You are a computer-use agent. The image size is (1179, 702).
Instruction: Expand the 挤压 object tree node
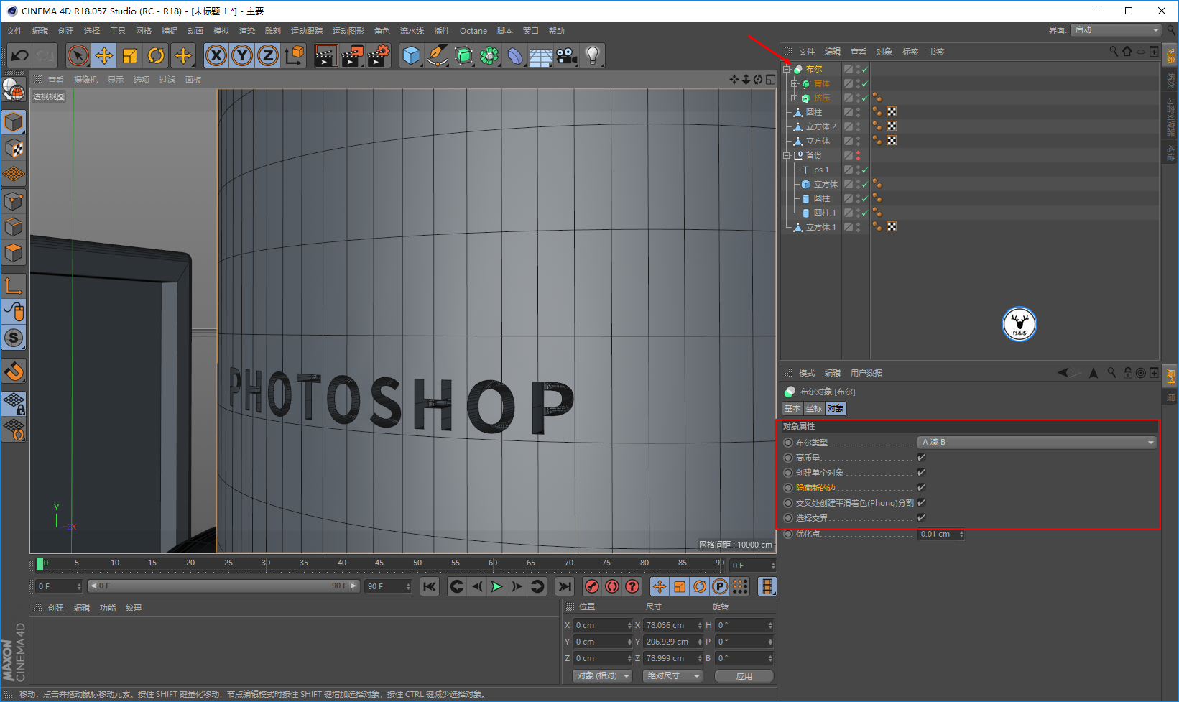pyautogui.click(x=795, y=98)
